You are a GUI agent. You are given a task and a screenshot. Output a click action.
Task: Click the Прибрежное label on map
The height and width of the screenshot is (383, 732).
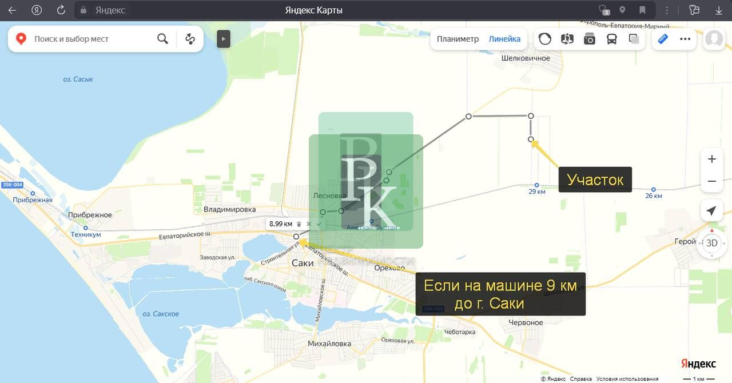(90, 215)
